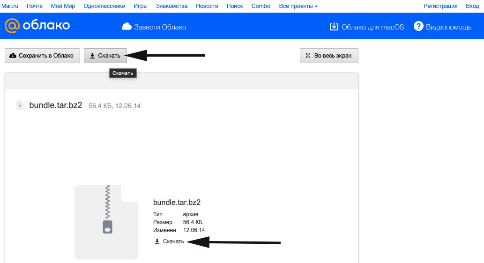Viewport: 484px width, 263px height.
Task: Expand the Все проекты dropdown
Action: coord(298,6)
